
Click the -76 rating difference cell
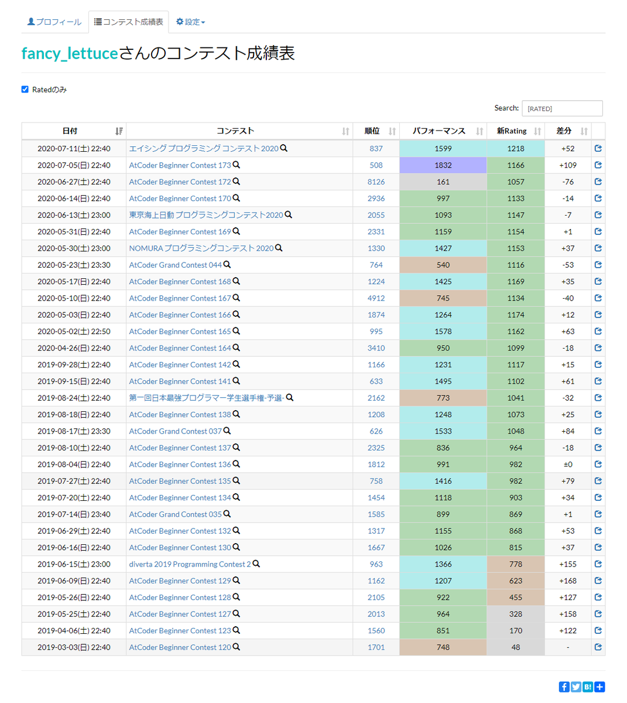click(x=568, y=182)
